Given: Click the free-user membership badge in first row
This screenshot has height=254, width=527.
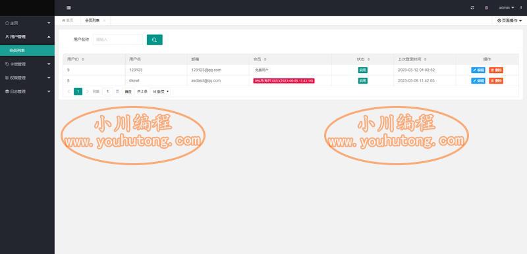Looking at the screenshot, I should (x=262, y=70).
